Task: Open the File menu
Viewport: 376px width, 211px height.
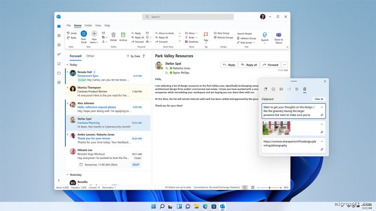Action: coord(69,25)
